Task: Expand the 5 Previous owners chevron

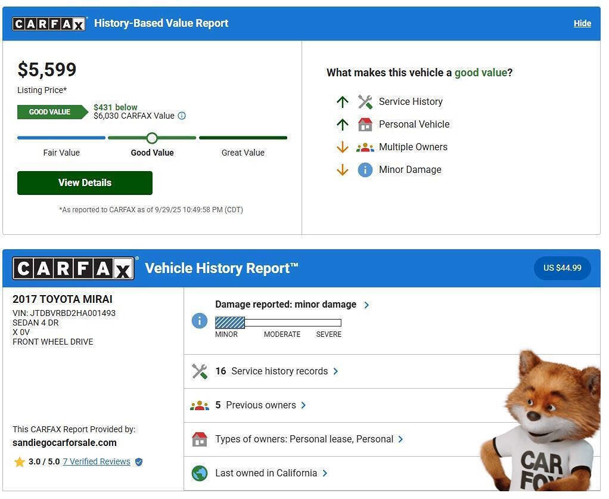Action: [x=303, y=405]
